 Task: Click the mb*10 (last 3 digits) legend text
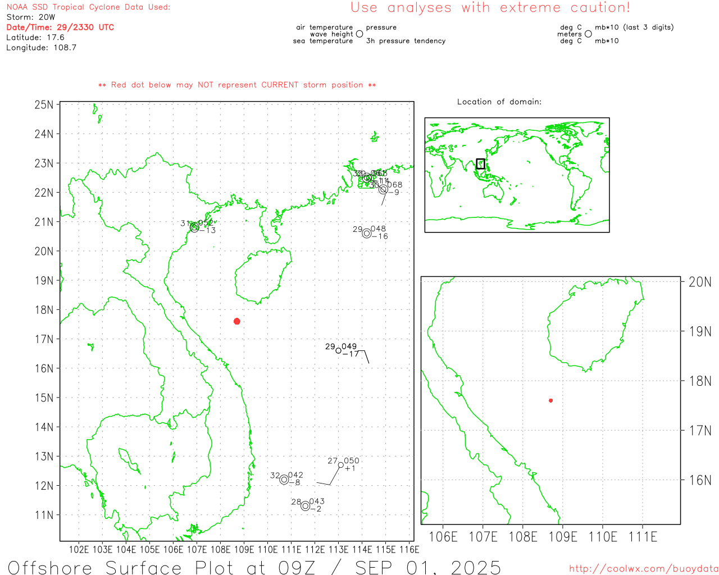tap(634, 27)
